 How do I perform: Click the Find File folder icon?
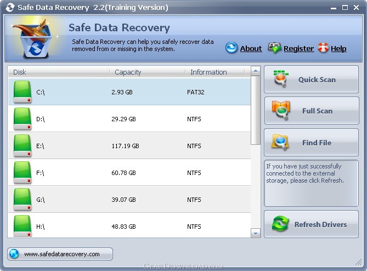pyautogui.click(x=280, y=142)
